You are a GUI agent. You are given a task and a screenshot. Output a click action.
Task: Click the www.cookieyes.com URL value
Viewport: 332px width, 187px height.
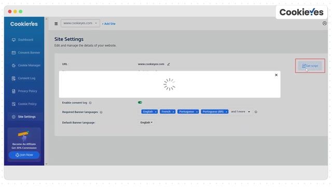click(x=151, y=64)
